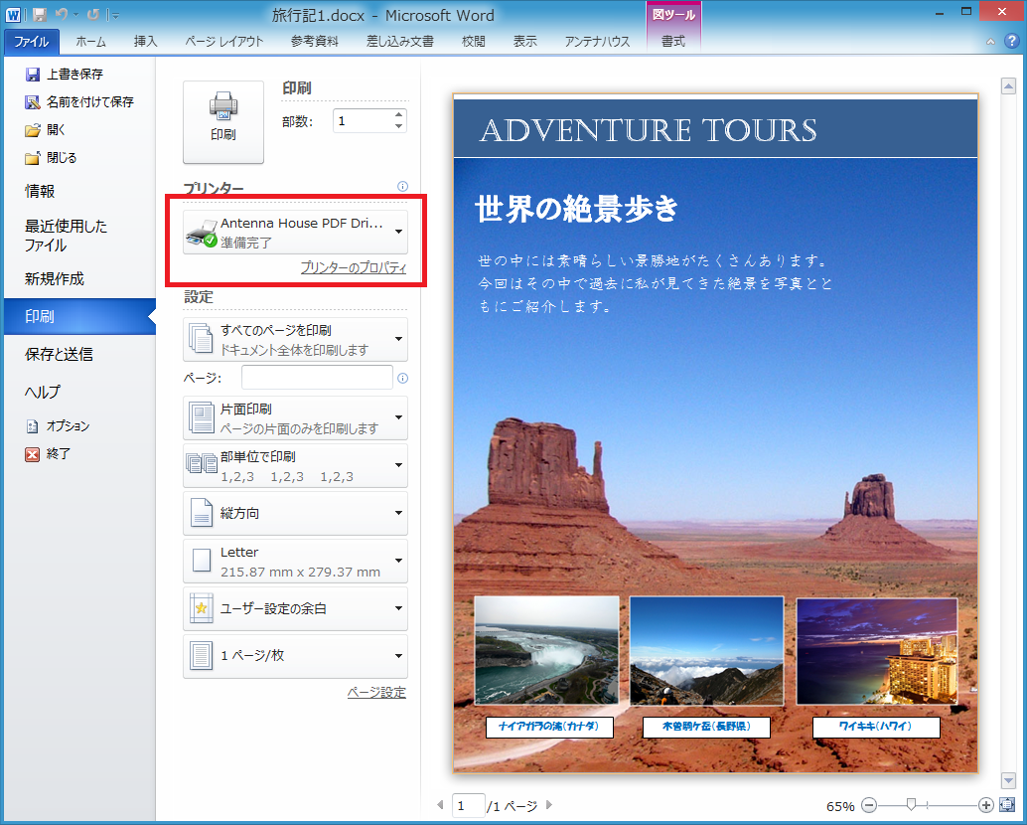
Task: Switch to the ホーム ribbon tab
Action: (x=91, y=41)
